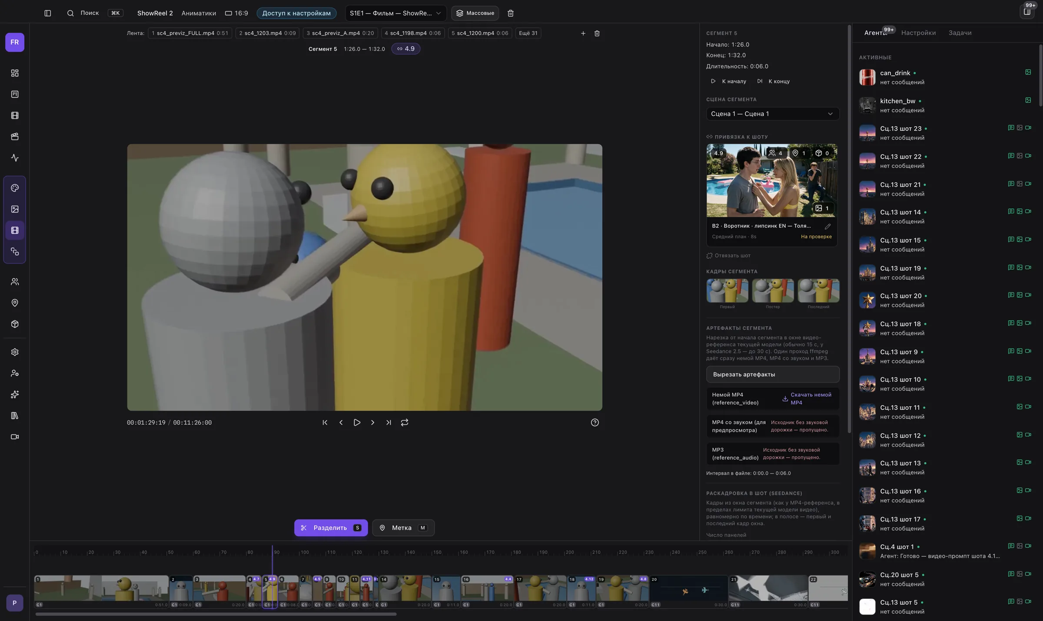Toggle the image icon for can_drink agent
This screenshot has width=1043, height=621.
1028,72
